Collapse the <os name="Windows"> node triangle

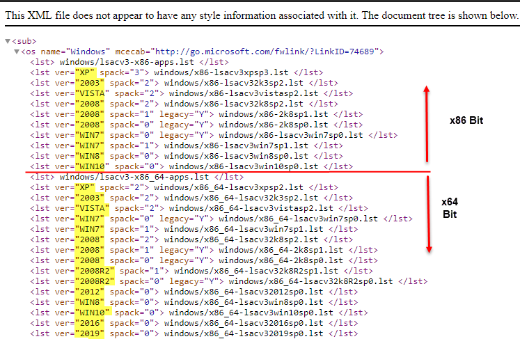click(17, 52)
